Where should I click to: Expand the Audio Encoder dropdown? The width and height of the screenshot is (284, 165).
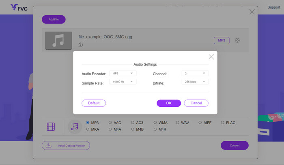click(123, 74)
